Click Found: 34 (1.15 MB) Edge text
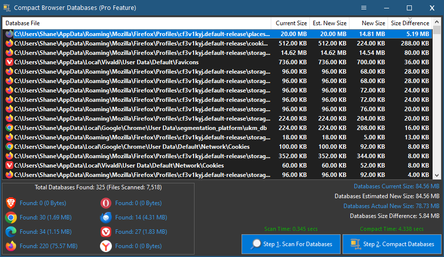 46,232
